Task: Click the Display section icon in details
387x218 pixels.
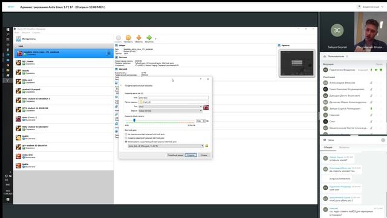Action: pos(116,69)
